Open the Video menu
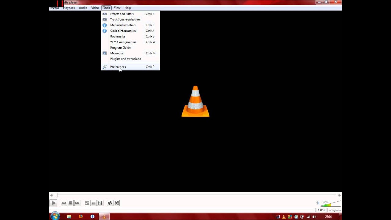This screenshot has width=391, height=220. click(95, 8)
